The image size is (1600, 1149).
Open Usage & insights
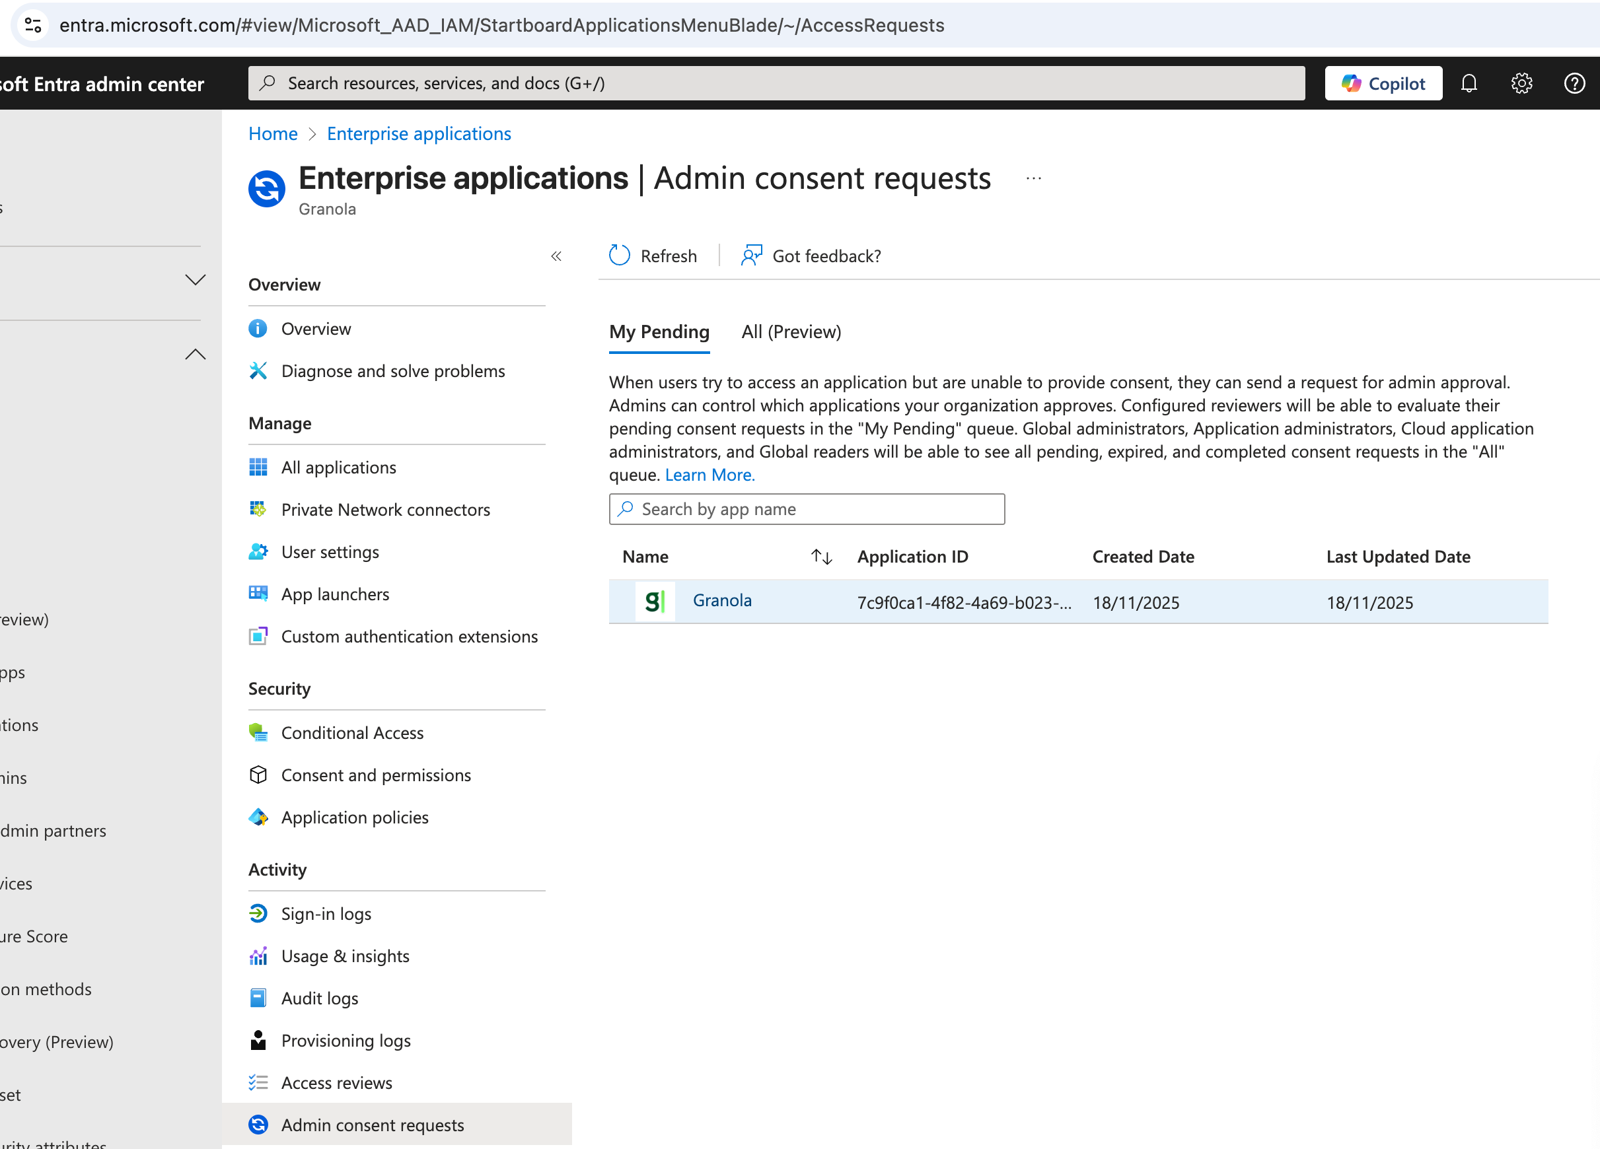click(344, 956)
